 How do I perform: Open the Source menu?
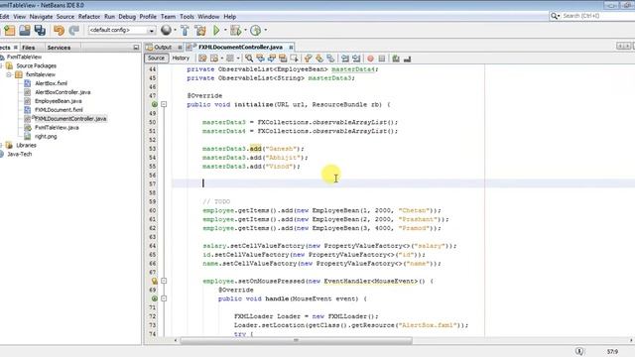[x=65, y=17]
